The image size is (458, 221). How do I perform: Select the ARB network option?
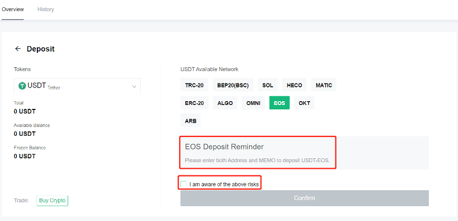(x=190, y=120)
